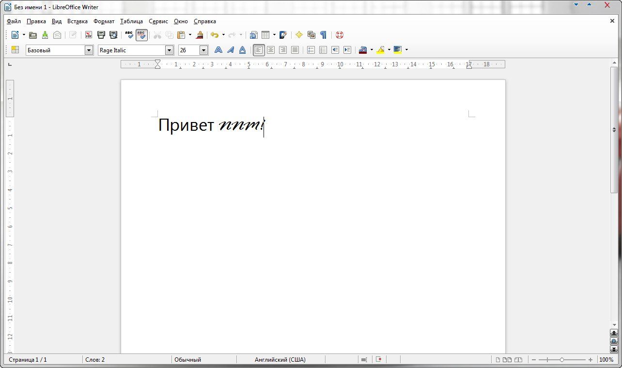This screenshot has width=622, height=368.
Task: Click the Clone formatting paintbrush icon
Action: 200,35
